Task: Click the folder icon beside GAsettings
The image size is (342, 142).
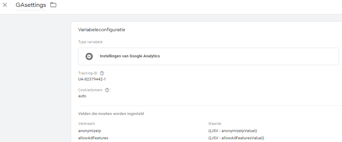Action: coord(53,5)
